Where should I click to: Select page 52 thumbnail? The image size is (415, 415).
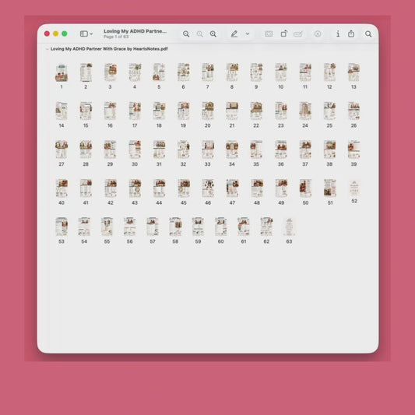[x=354, y=188]
